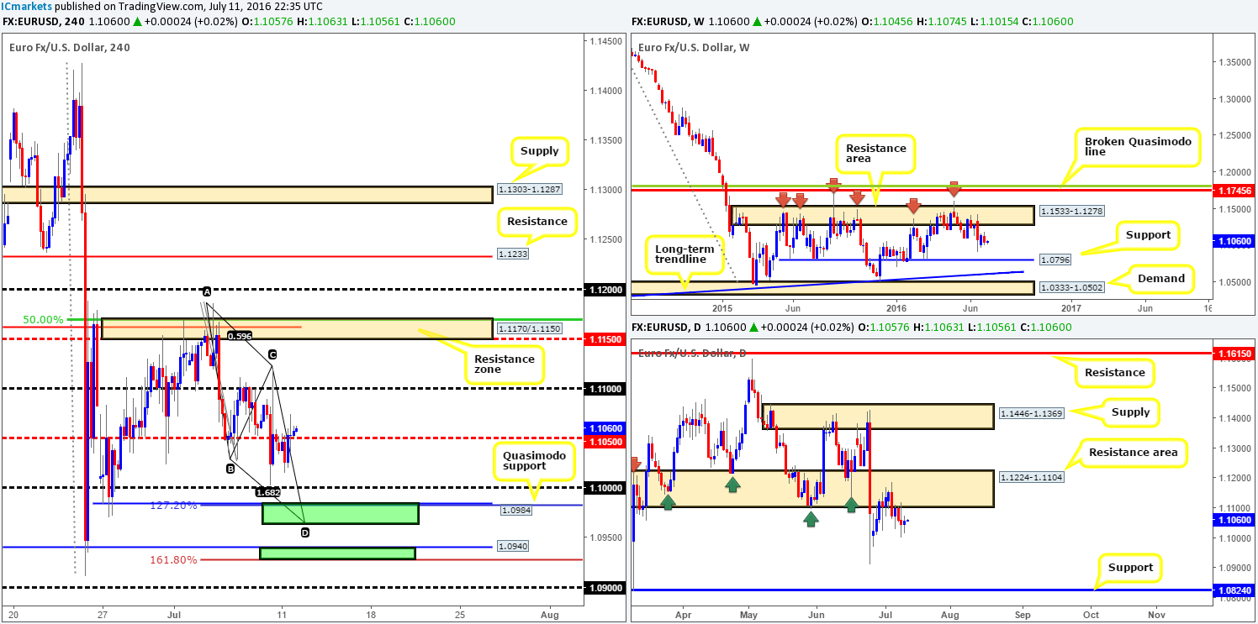Image resolution: width=1258 pixels, height=624 pixels.
Task: Select the red 1.17456 price tag on weekly chart
Action: coord(1235,191)
